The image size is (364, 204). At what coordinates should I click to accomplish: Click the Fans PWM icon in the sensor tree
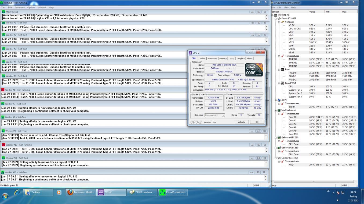click(x=283, y=83)
